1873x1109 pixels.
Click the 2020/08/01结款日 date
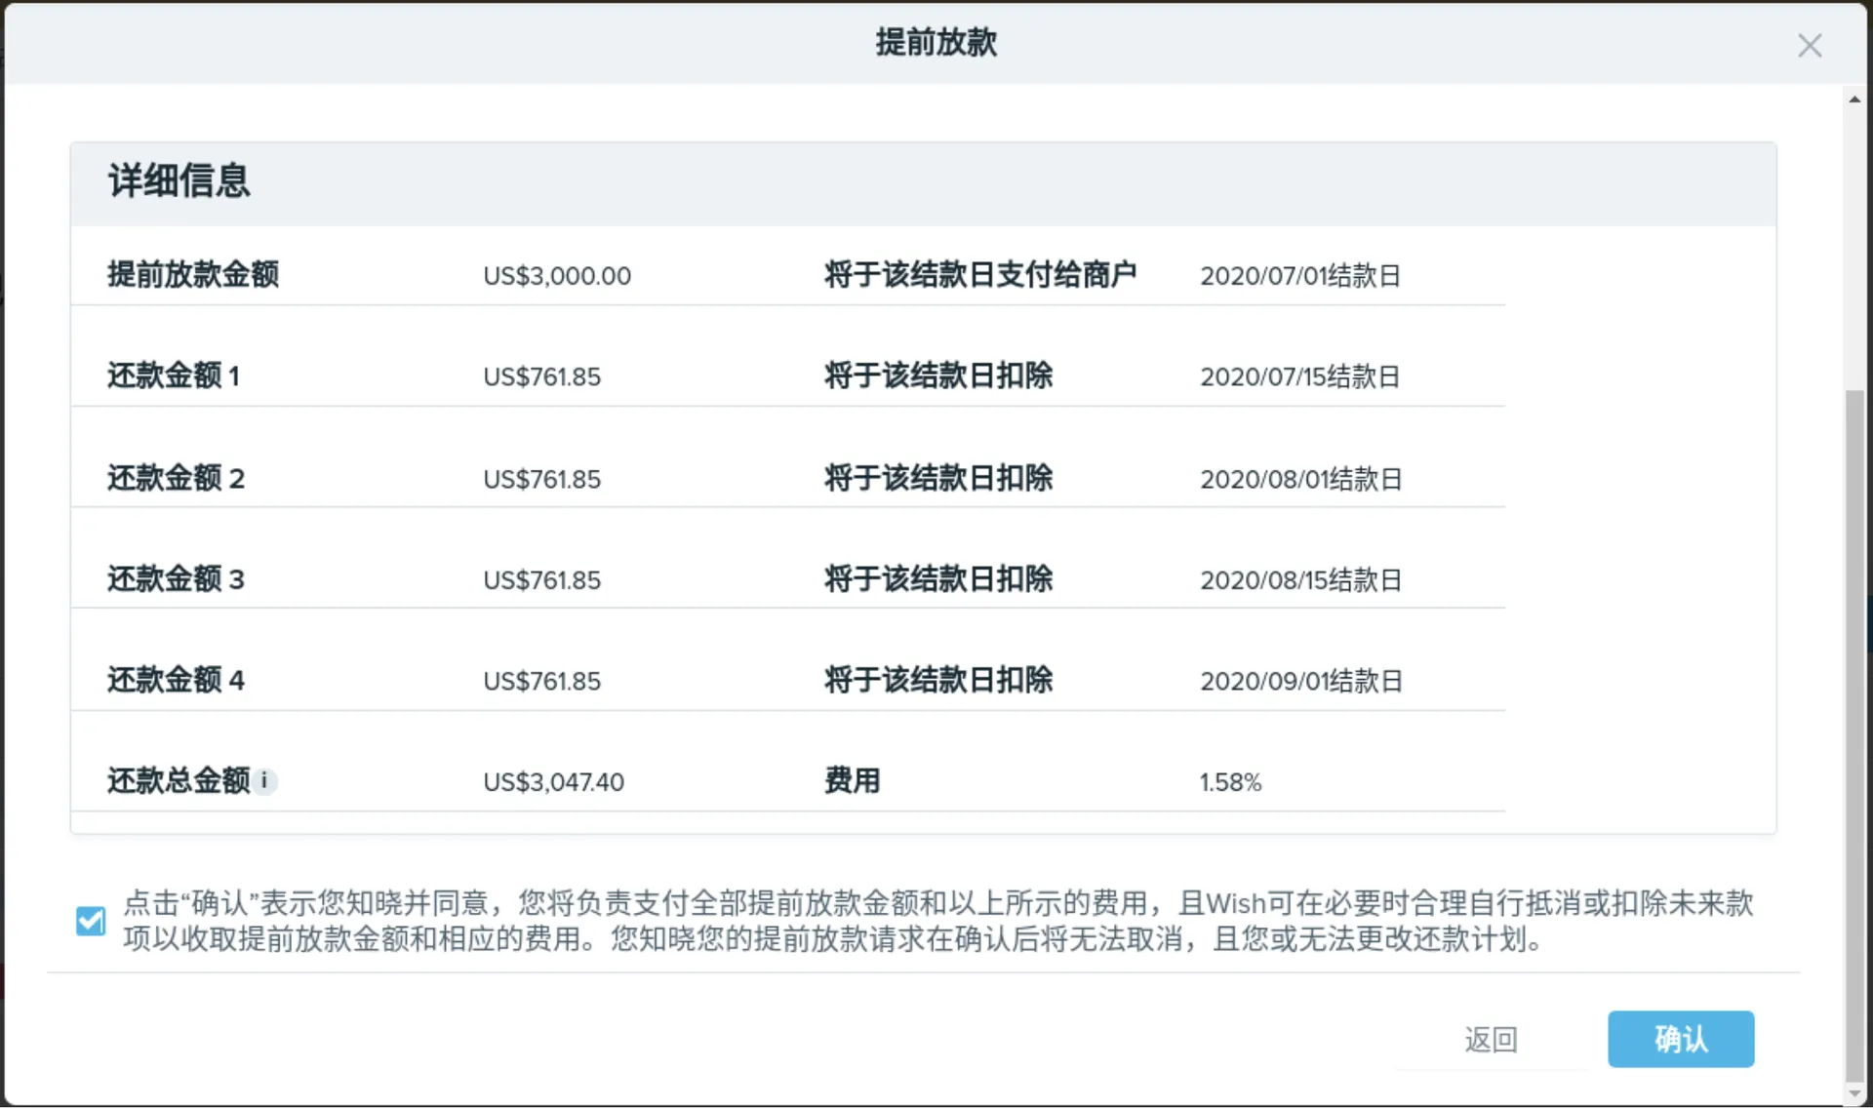(x=1301, y=479)
